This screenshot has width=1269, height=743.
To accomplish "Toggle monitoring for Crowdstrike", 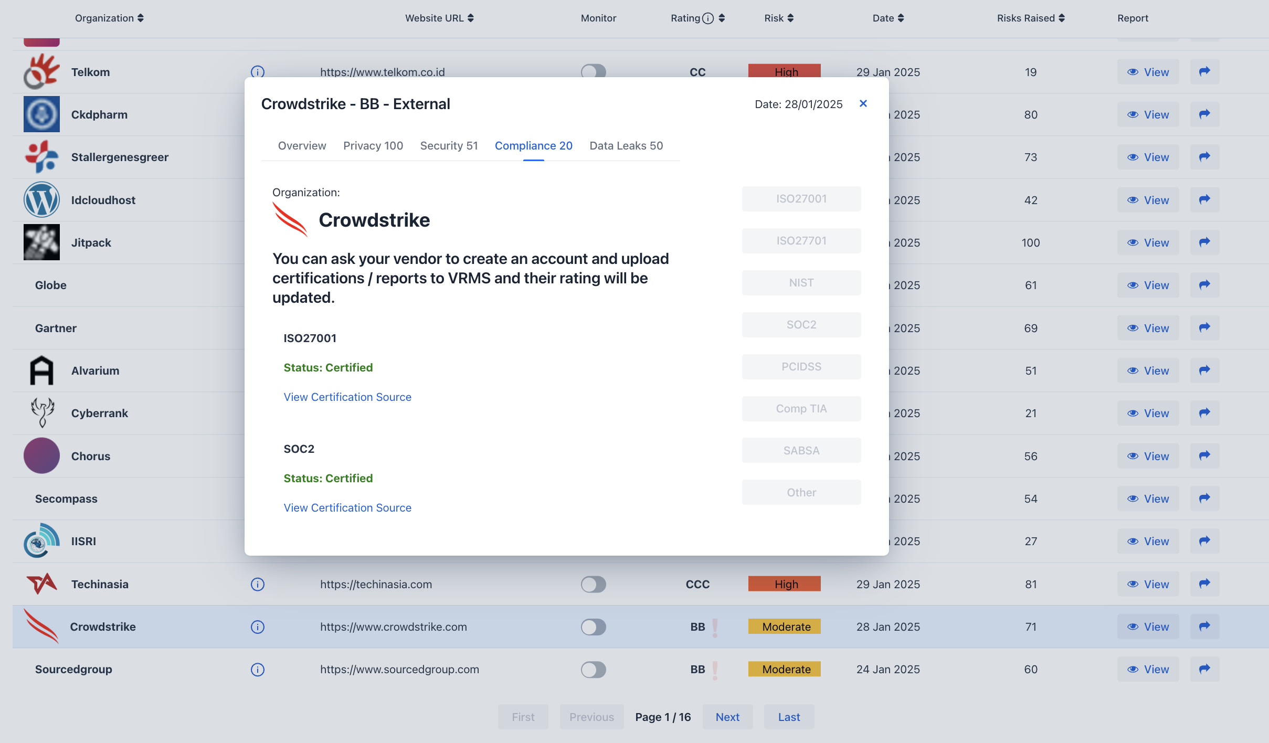I will 594,627.
